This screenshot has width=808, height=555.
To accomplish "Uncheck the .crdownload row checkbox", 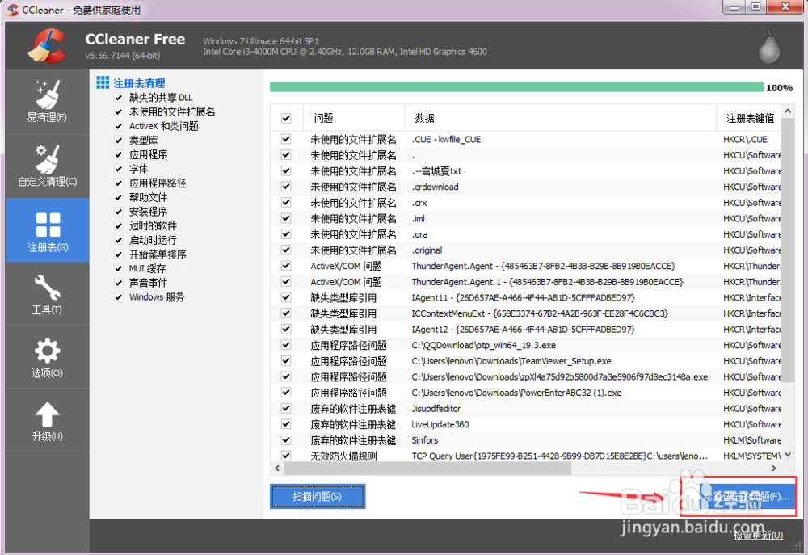I will [286, 187].
